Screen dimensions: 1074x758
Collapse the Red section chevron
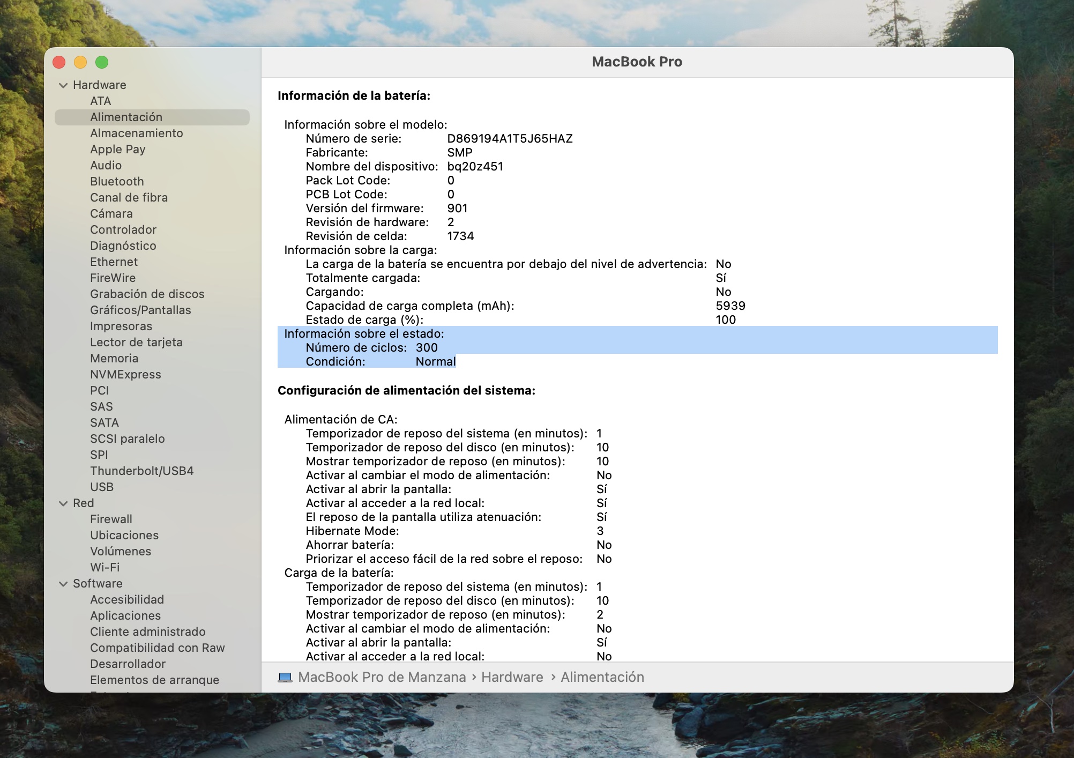click(x=63, y=503)
